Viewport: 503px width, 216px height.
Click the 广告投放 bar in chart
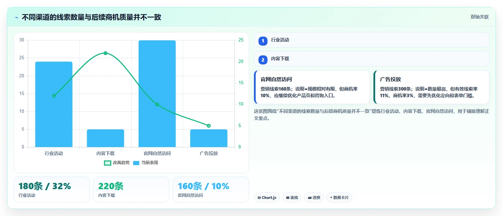[209, 138]
